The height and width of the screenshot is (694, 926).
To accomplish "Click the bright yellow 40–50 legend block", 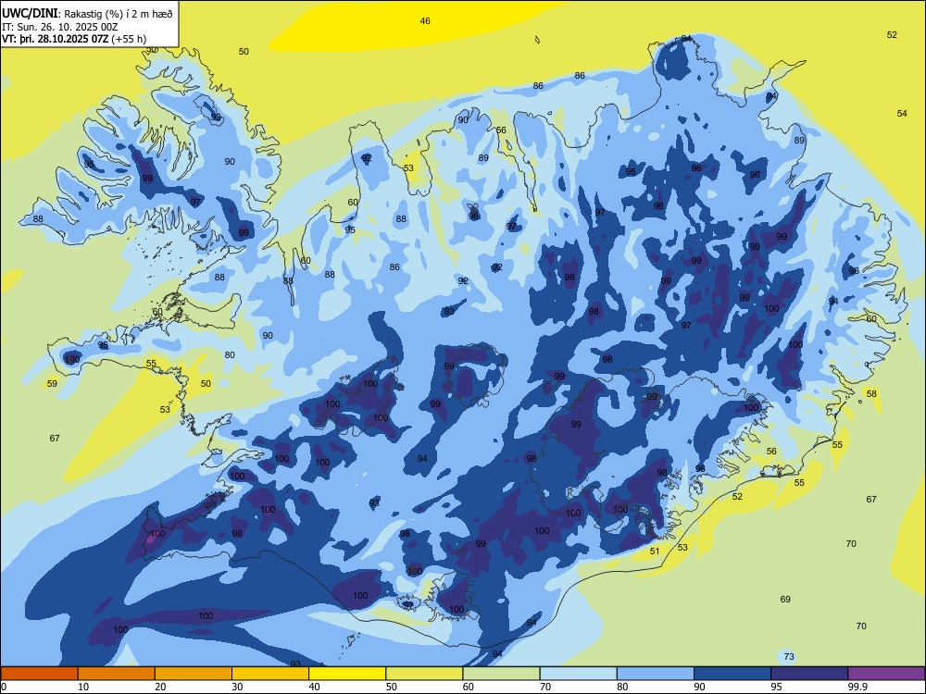I will pyautogui.click(x=347, y=674).
